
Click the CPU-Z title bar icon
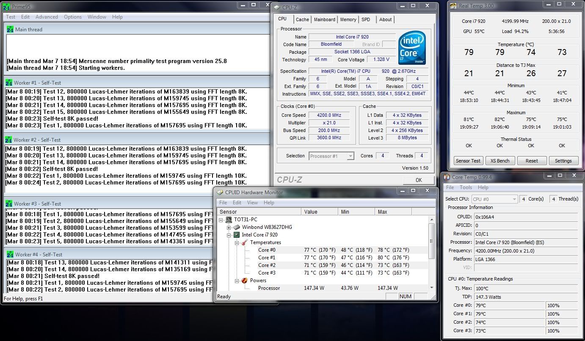(x=277, y=7)
